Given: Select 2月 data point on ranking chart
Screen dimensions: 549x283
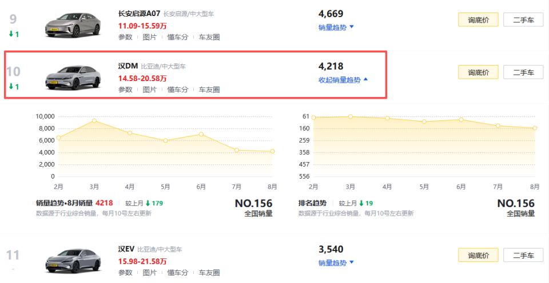Looking at the screenshot, I should pos(314,118).
